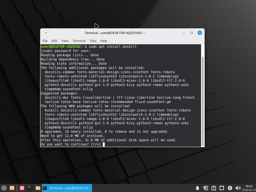Image resolution: width=256 pixels, height=192 pixels.
Task: Open the terminal launcher in the panel
Action: pos(30,188)
